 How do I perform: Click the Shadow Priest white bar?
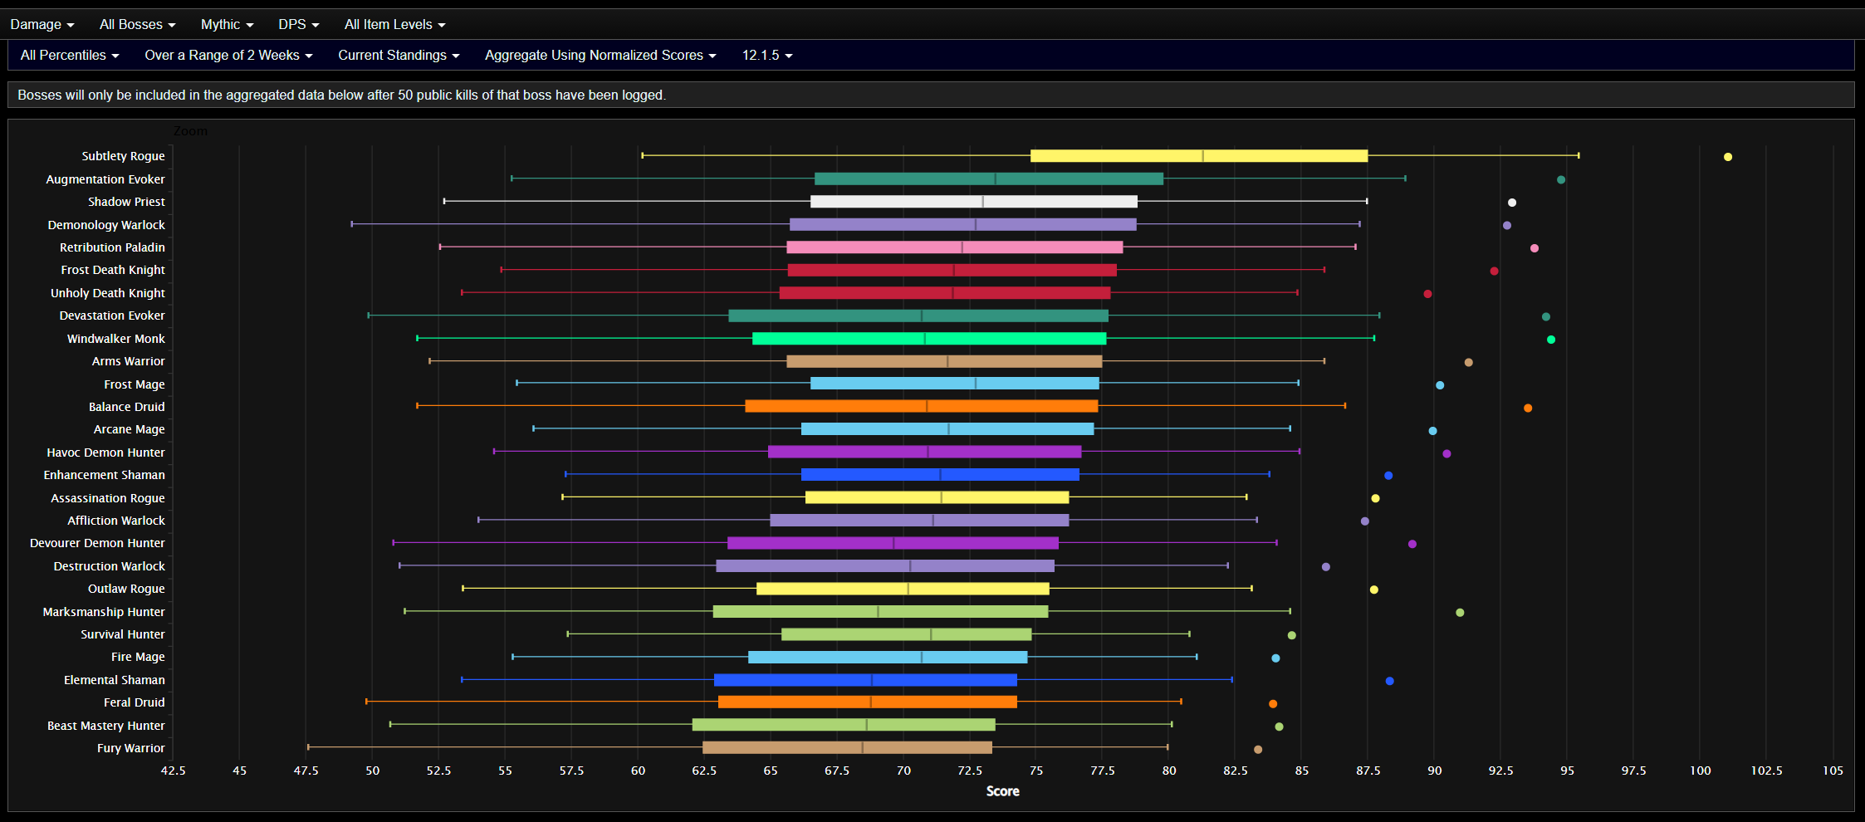974,202
